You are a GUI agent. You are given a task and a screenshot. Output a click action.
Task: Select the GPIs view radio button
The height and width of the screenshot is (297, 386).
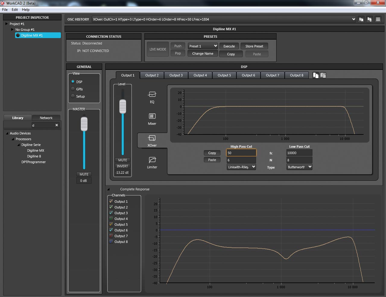pyautogui.click(x=73, y=89)
